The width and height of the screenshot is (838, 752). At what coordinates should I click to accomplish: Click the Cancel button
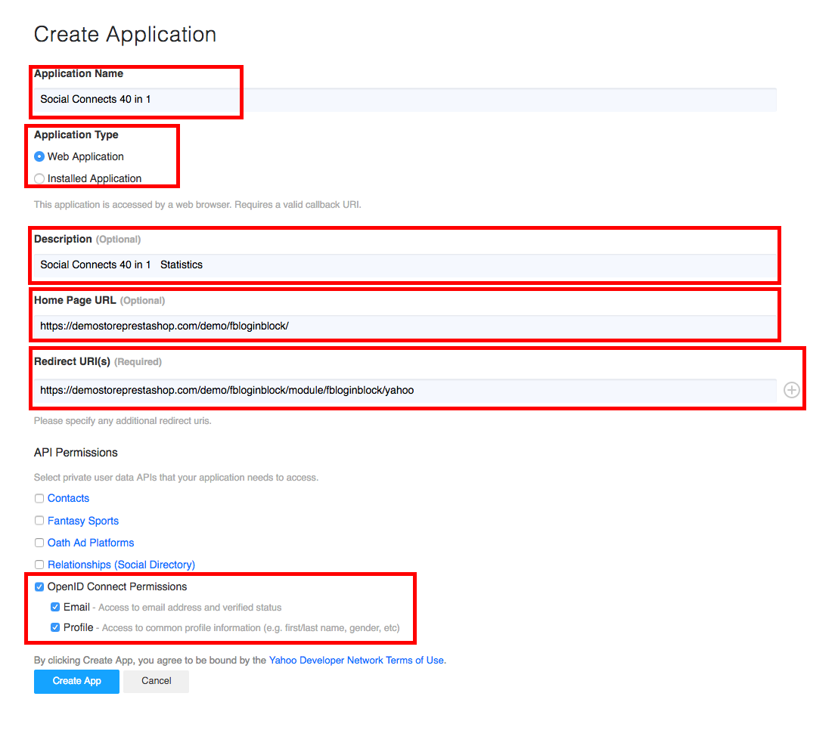point(156,682)
